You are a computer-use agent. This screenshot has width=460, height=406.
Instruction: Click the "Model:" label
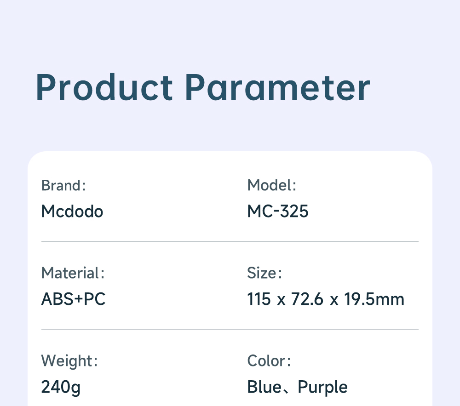(271, 185)
